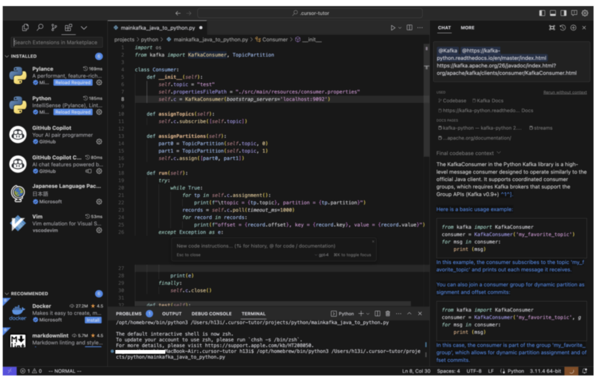Screen dimensions: 597x382
Task: Switch to the MORE tab in chat
Action: (468, 27)
